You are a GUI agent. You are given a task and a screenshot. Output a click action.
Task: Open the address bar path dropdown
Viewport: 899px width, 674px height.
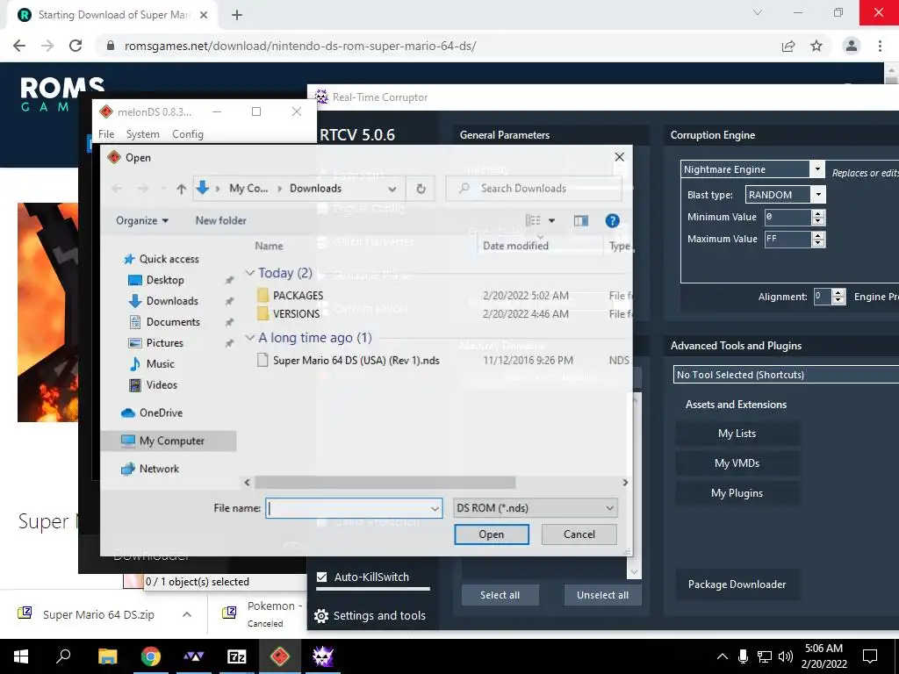[x=392, y=189]
